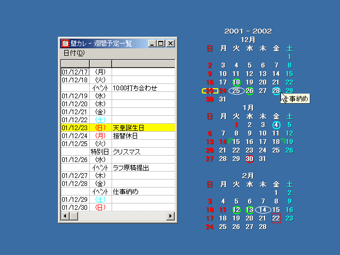The height and width of the screenshot is (255, 340).
Task: Click the 12月 month heading
Action: (248, 40)
